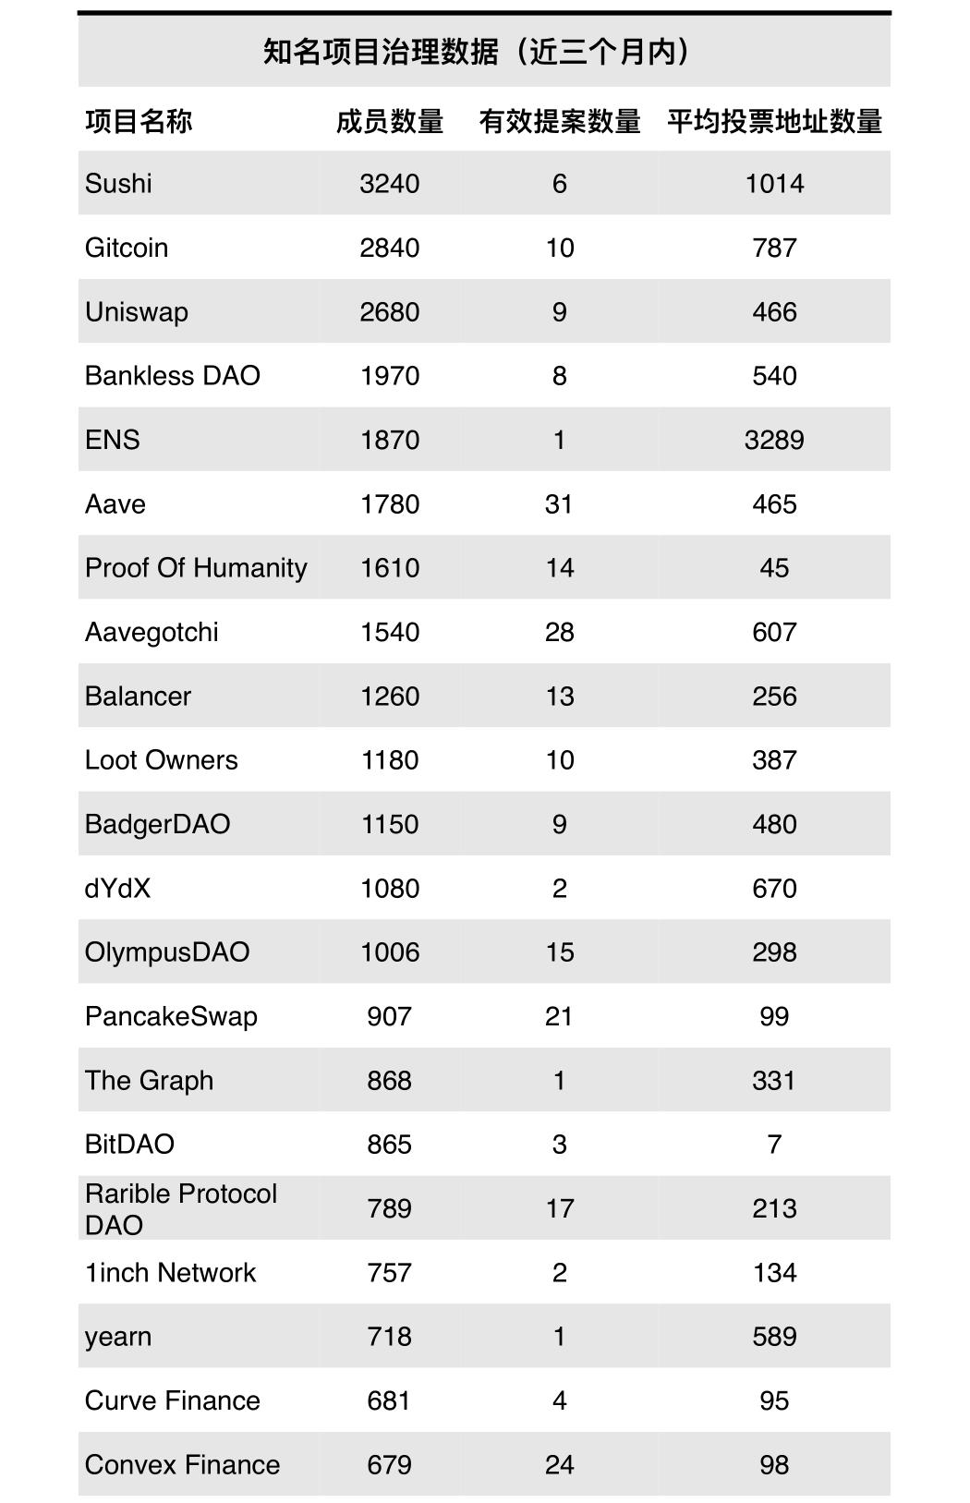Select the Gitcoin row name cell
The width and height of the screenshot is (970, 1503).
tap(127, 248)
